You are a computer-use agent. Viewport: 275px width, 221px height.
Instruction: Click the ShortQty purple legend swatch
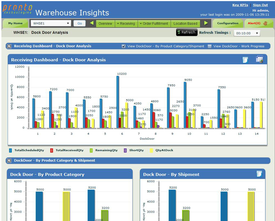click(x=125, y=150)
